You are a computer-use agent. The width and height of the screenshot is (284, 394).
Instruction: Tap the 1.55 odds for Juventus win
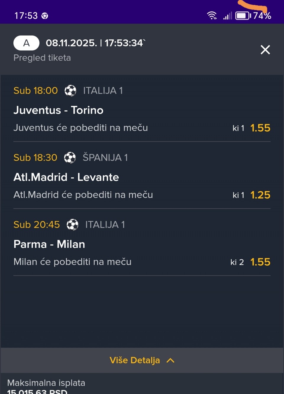tap(260, 128)
